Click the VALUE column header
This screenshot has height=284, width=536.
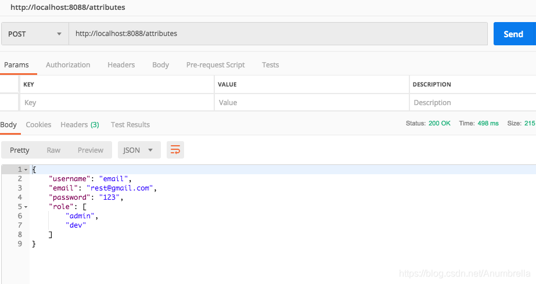coord(227,84)
